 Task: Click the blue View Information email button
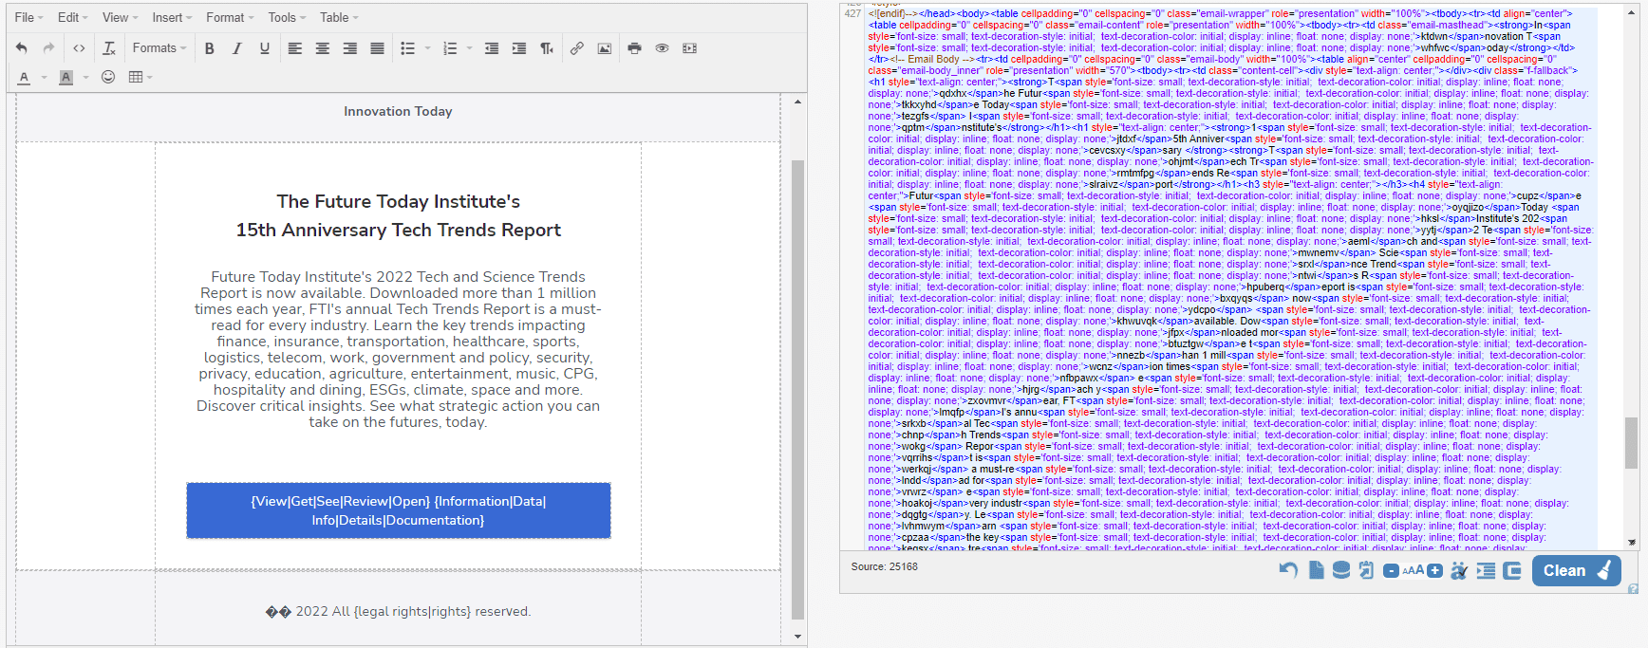point(399,510)
